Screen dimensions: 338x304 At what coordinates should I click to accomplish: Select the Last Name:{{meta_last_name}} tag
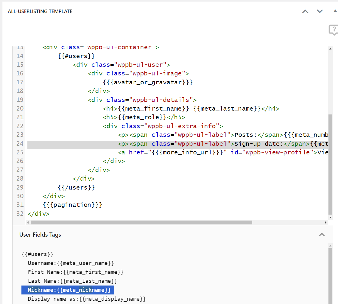[72, 281]
